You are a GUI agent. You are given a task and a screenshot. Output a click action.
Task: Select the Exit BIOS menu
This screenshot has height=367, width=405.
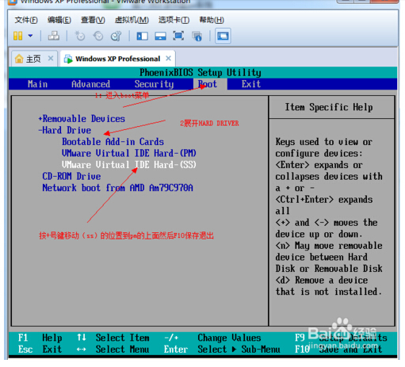[251, 84]
